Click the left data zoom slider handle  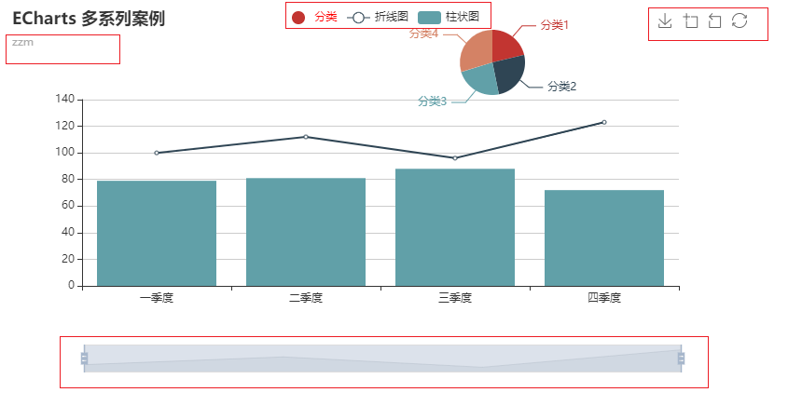point(84,359)
